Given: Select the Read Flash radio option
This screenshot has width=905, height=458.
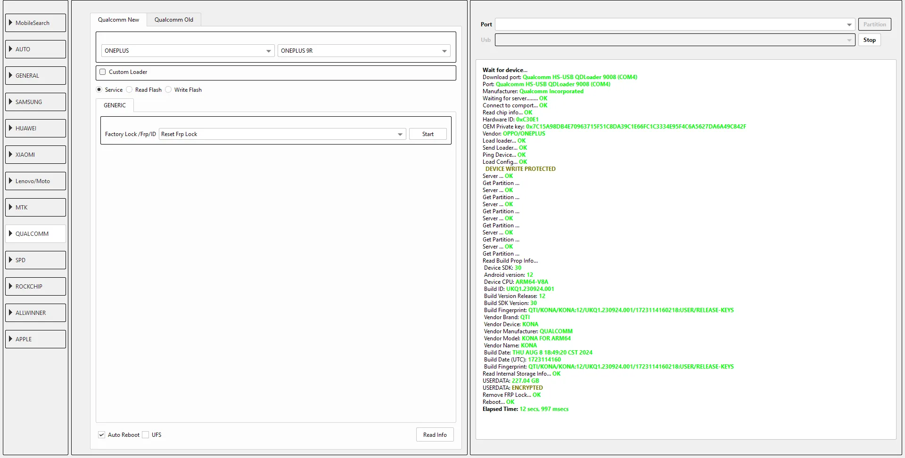Looking at the screenshot, I should pos(130,90).
